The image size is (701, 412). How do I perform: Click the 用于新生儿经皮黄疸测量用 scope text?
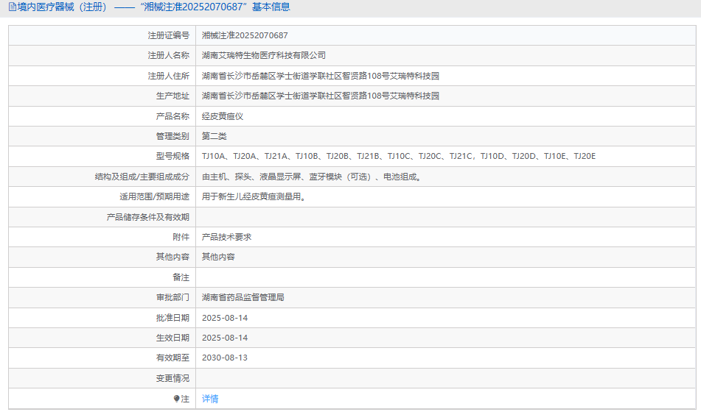click(254, 196)
